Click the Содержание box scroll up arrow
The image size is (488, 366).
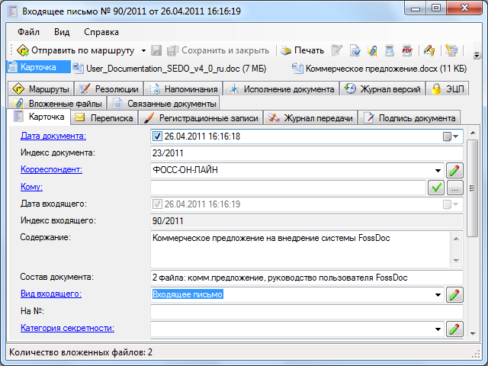[456, 239]
